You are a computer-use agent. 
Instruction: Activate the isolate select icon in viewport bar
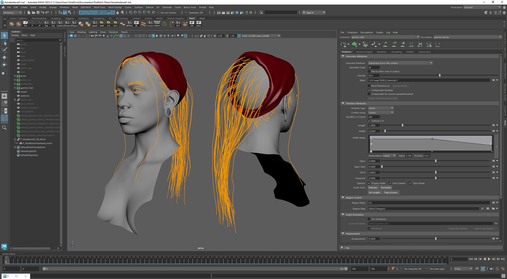coord(195,36)
